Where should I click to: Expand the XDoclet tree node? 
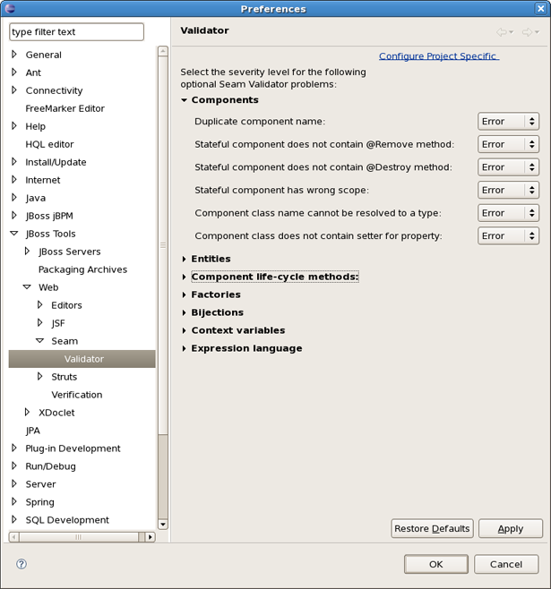27,412
